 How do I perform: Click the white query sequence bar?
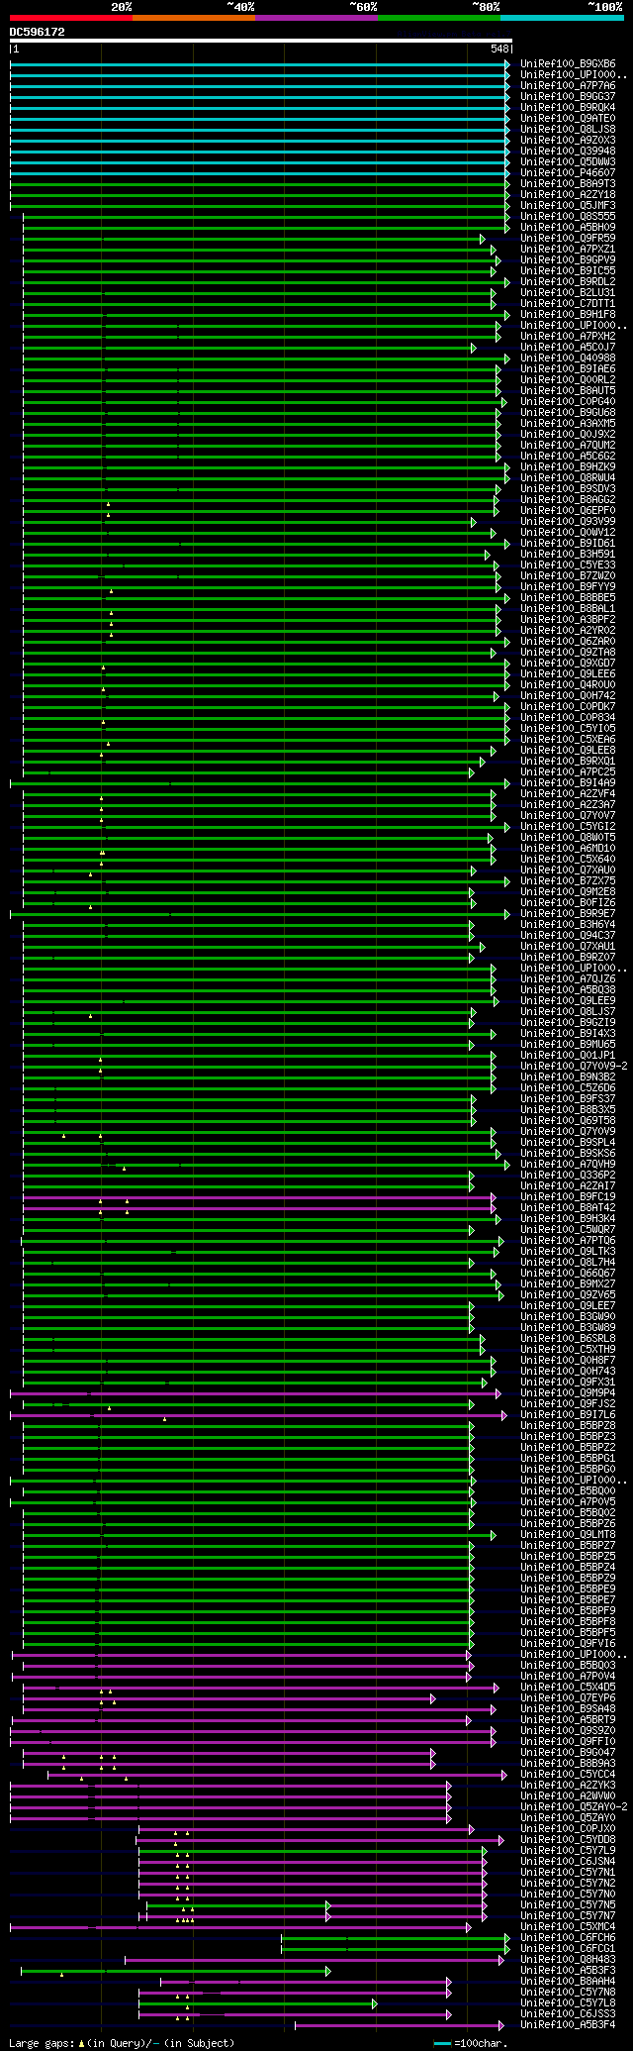coord(261,42)
